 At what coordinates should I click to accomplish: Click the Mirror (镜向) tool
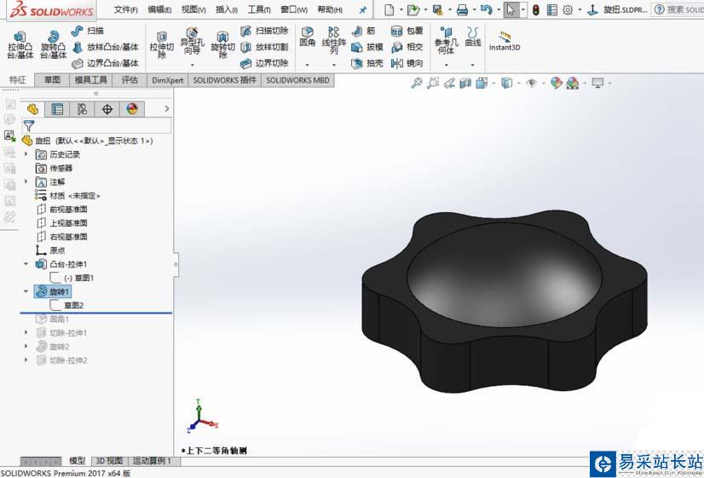(407, 63)
